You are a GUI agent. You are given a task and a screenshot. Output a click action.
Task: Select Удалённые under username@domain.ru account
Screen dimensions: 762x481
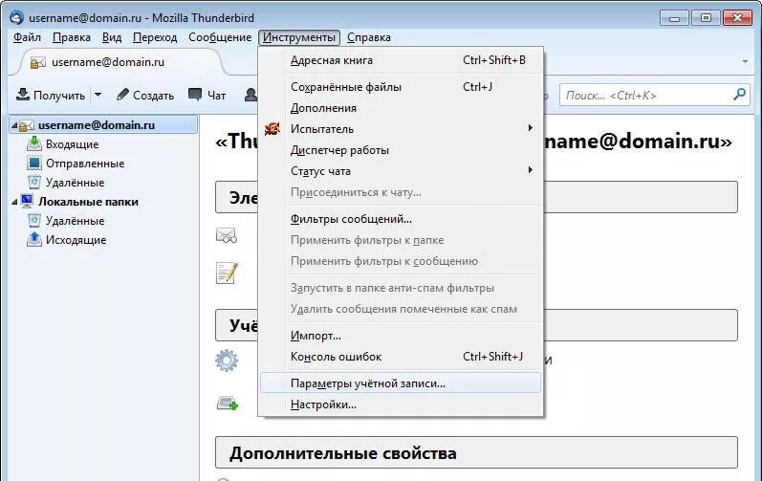pyautogui.click(x=104, y=183)
